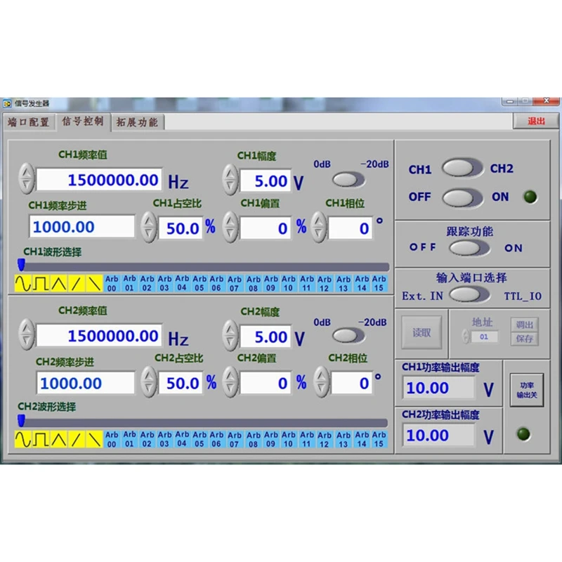Step the CH1 amplitude spinner
The image size is (562, 562).
coord(230,180)
